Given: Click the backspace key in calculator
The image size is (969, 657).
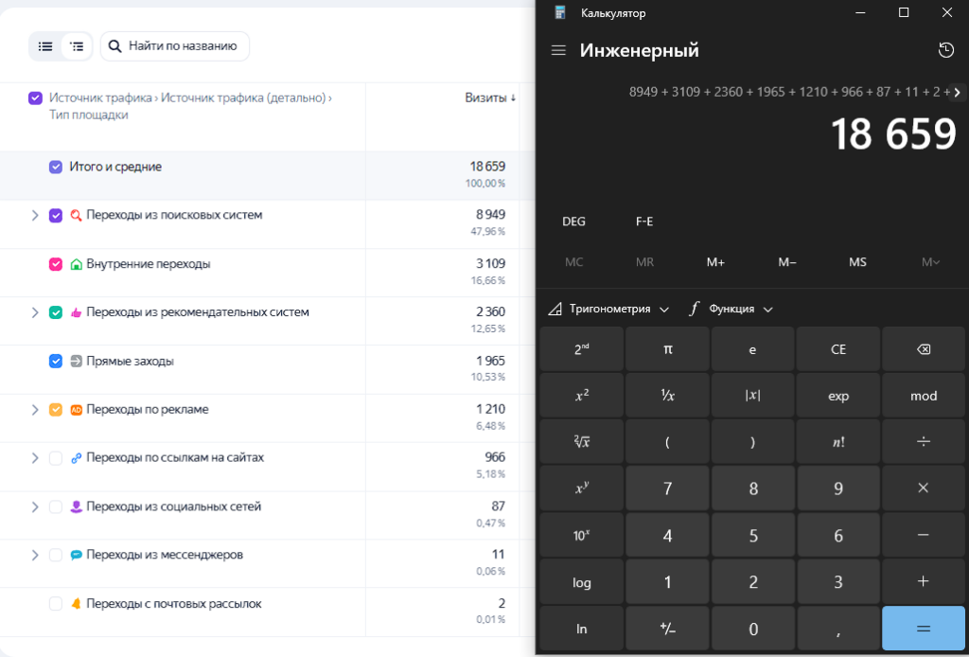Looking at the screenshot, I should (x=924, y=349).
